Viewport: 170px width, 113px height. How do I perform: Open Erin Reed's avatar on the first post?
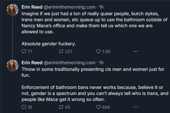point(13,10)
